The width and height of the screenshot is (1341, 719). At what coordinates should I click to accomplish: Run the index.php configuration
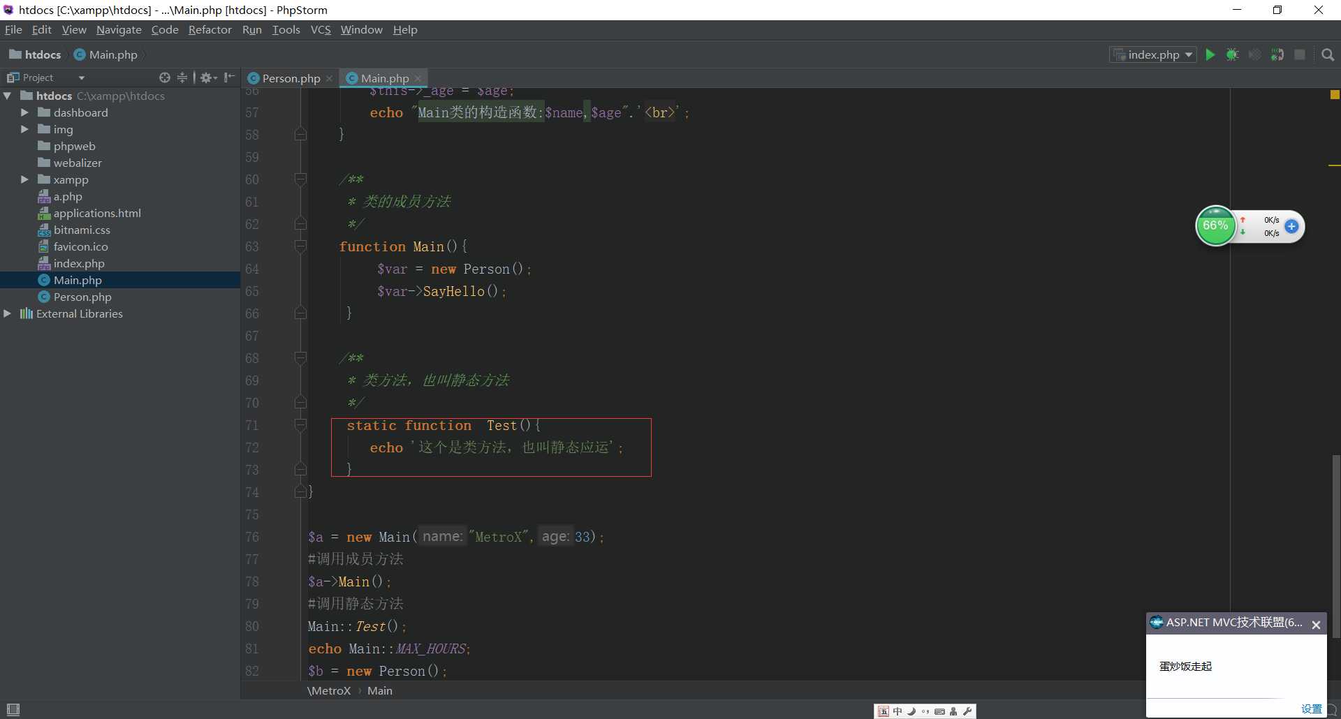pyautogui.click(x=1210, y=54)
